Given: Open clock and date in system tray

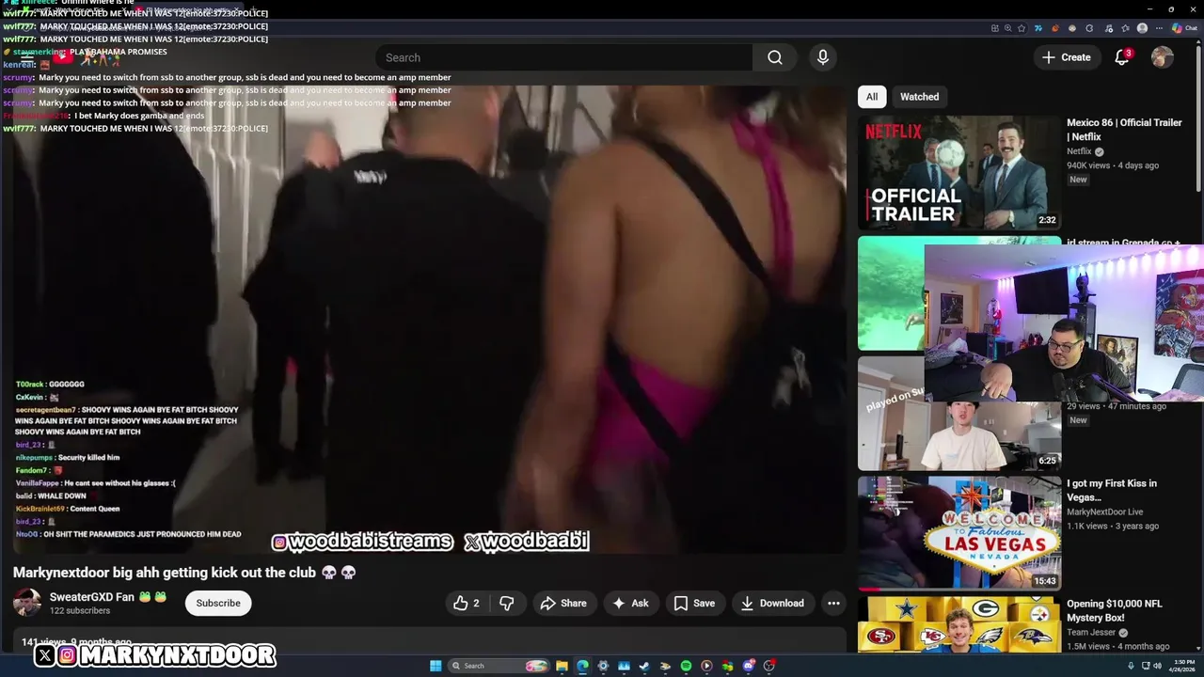Looking at the screenshot, I should click(x=1183, y=666).
